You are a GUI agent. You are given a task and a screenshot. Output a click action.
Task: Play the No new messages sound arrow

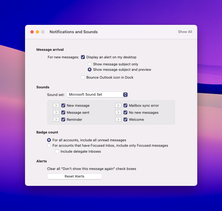(118, 112)
